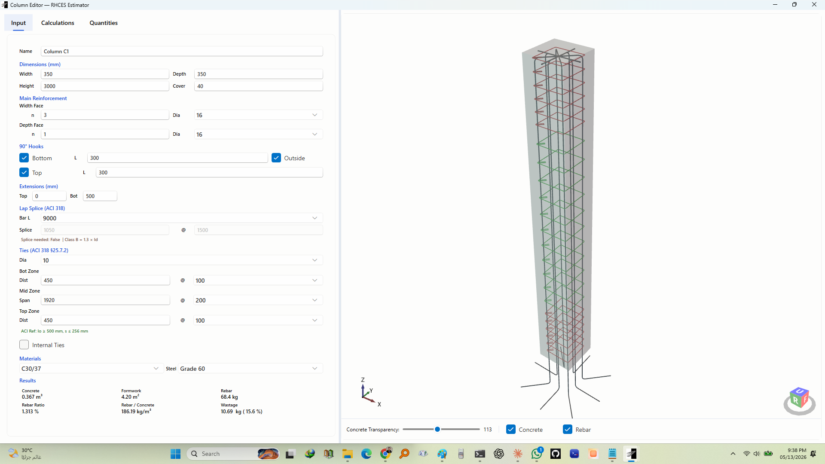Click the Bot Zone Dist 450 field
Viewport: 825px width, 464px height.
(105, 281)
